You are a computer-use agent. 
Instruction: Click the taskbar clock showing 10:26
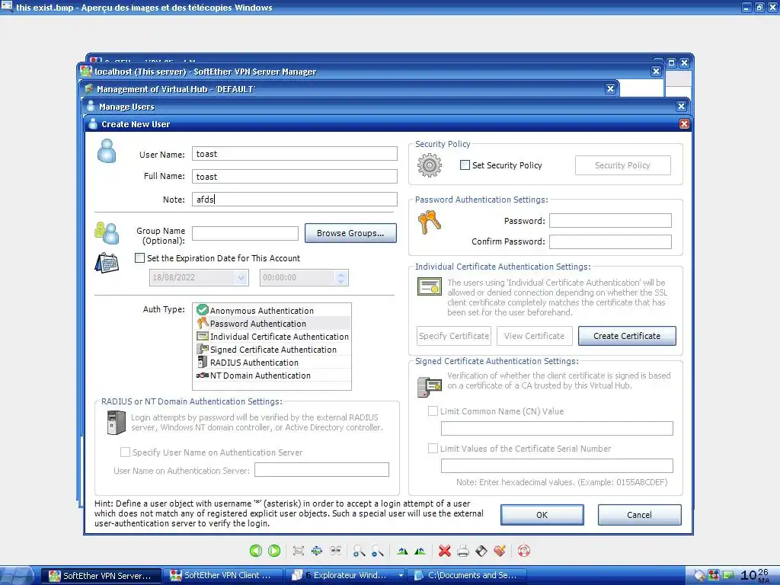[x=755, y=576]
